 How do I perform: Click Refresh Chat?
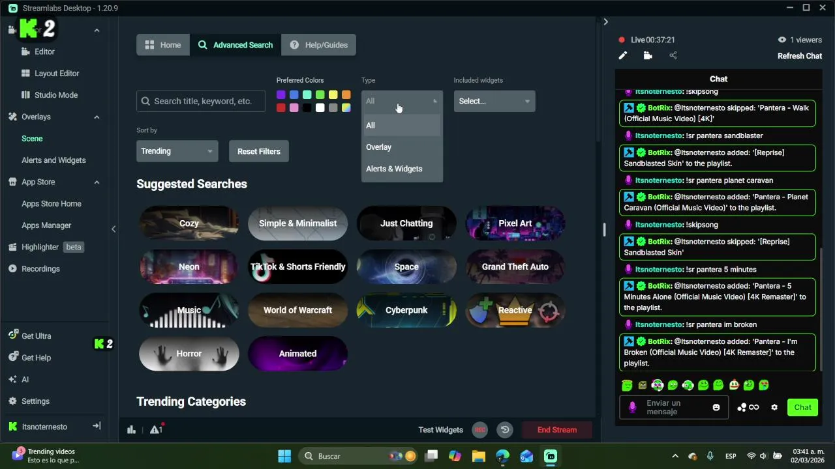[x=800, y=56]
